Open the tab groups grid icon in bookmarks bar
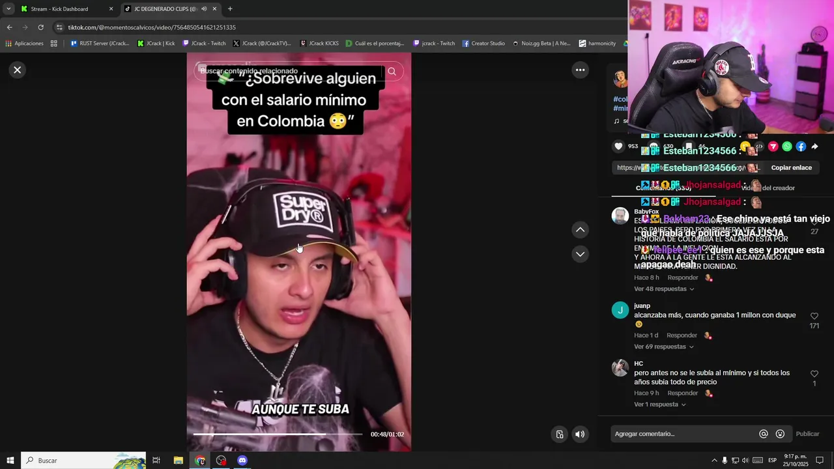Image resolution: width=834 pixels, height=469 pixels. point(54,44)
